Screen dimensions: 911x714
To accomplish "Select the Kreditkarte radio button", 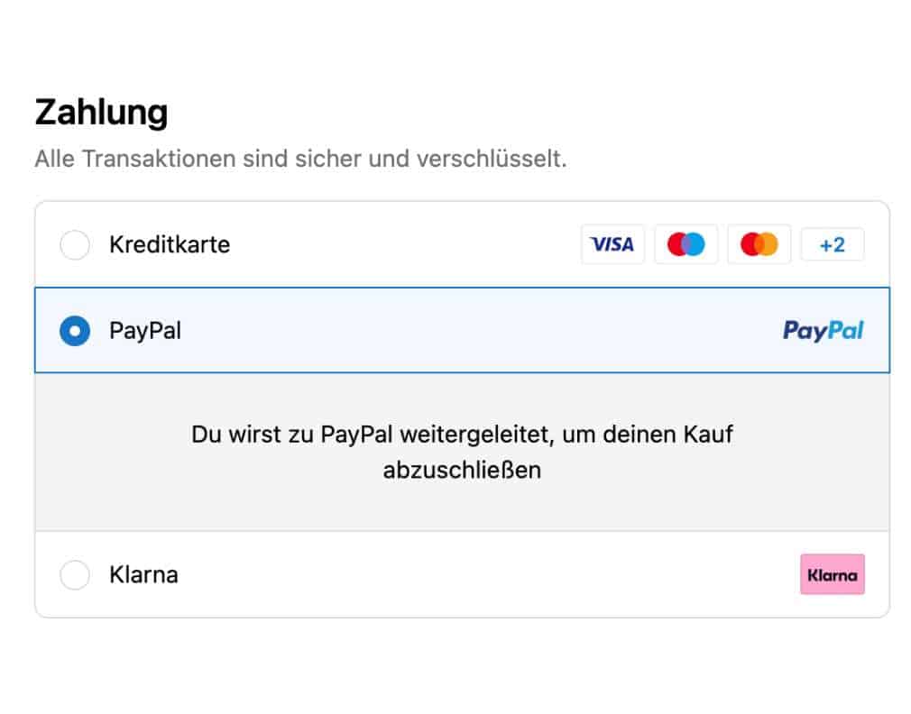I will [75, 244].
